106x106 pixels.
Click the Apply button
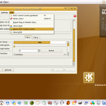57,70
